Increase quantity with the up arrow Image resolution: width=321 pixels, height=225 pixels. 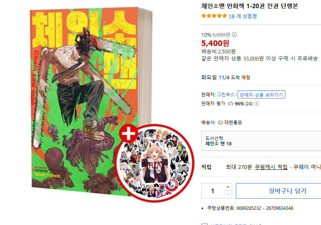(228, 187)
